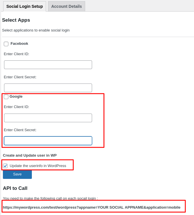This screenshot has width=194, height=215.
Task: Click the "Select applications to enable social login" text
Action: pyautogui.click(x=36, y=30)
